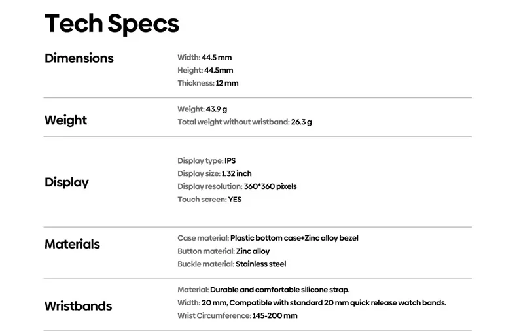Viewport: 517px width, 331px height.
Task: Click the Width 44.5 mm dimension line
Action: [205, 58]
